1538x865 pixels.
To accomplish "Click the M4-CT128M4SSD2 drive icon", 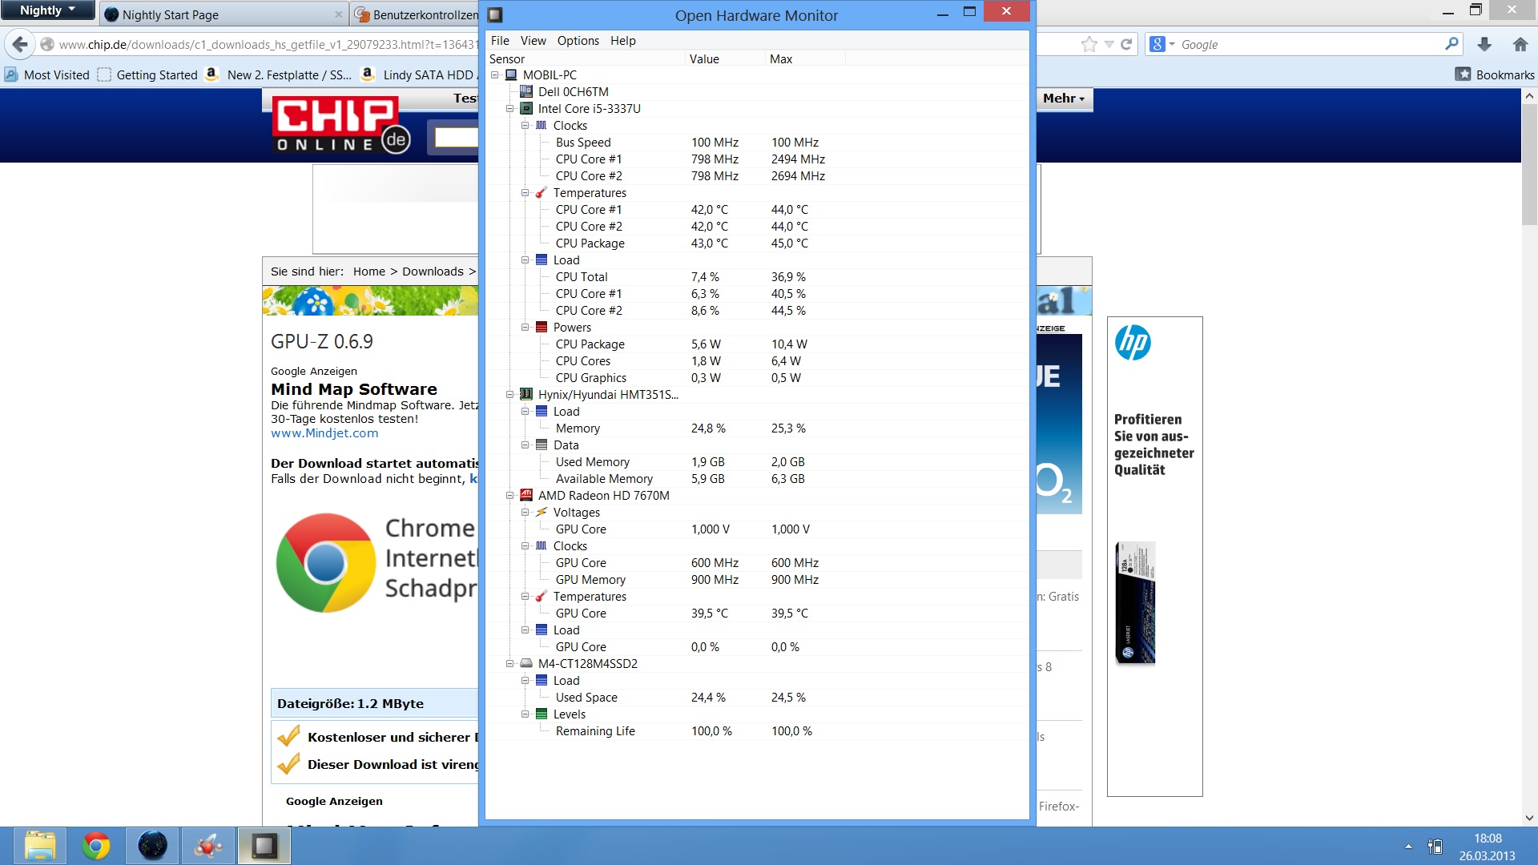I will tap(526, 664).
